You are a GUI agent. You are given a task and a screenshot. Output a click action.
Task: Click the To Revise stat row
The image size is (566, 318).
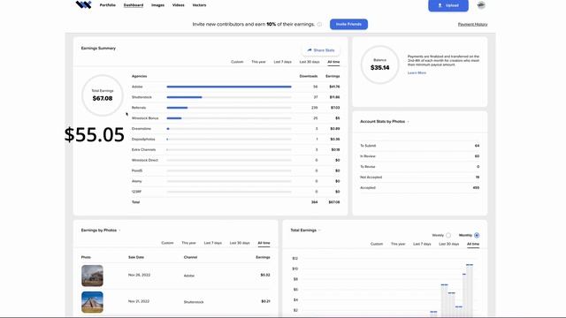click(x=419, y=167)
